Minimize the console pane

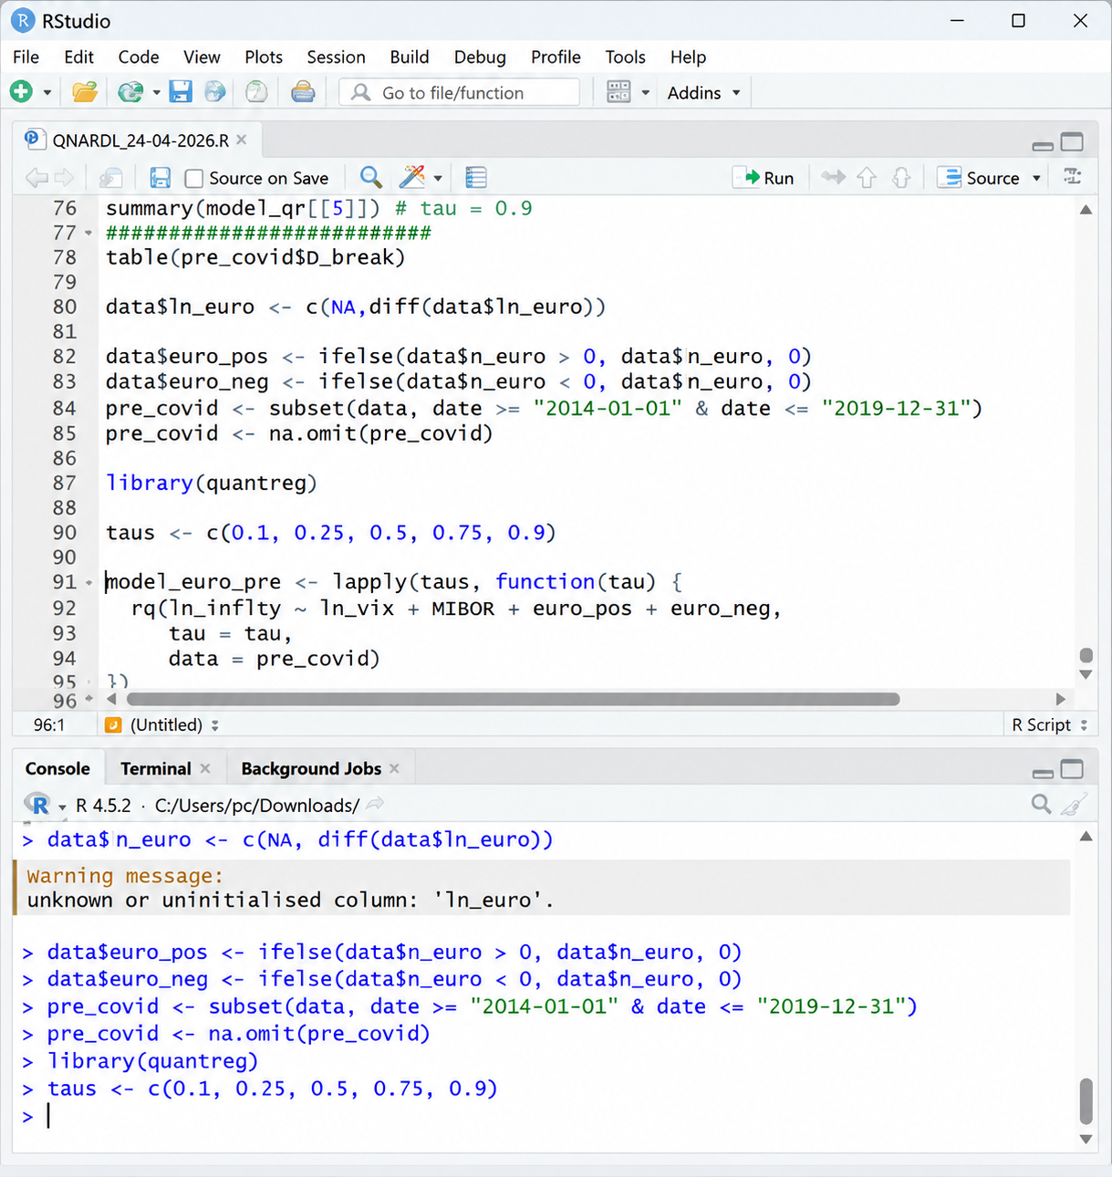tap(1043, 773)
